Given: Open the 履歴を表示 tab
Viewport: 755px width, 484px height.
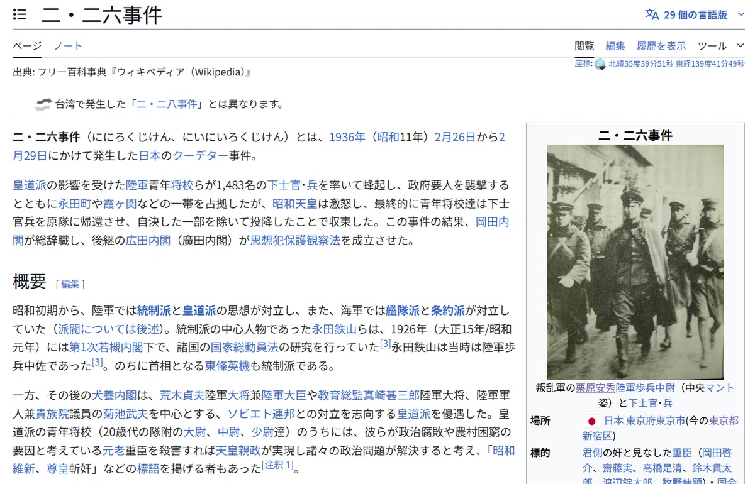Looking at the screenshot, I should point(661,46).
